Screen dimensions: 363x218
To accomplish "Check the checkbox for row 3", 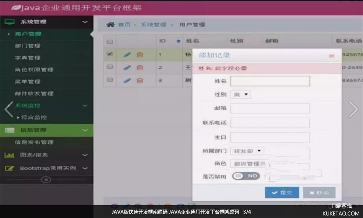I will click(x=110, y=80).
